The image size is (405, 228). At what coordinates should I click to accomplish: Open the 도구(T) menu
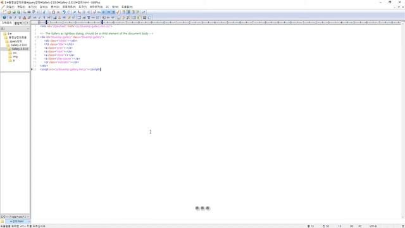click(x=82, y=7)
